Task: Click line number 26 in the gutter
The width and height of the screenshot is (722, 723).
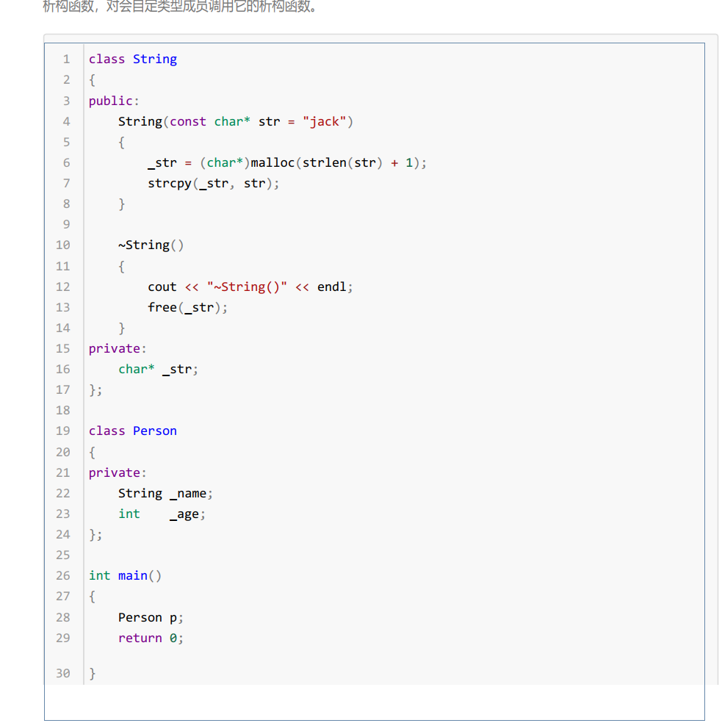Action: [63, 576]
